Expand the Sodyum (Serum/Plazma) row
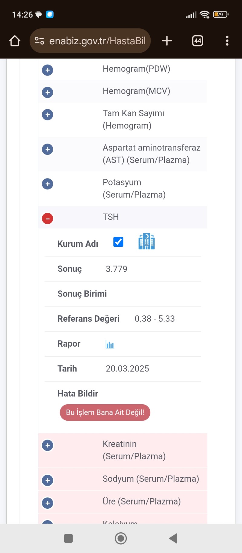The image size is (242, 553). pyautogui.click(x=47, y=480)
